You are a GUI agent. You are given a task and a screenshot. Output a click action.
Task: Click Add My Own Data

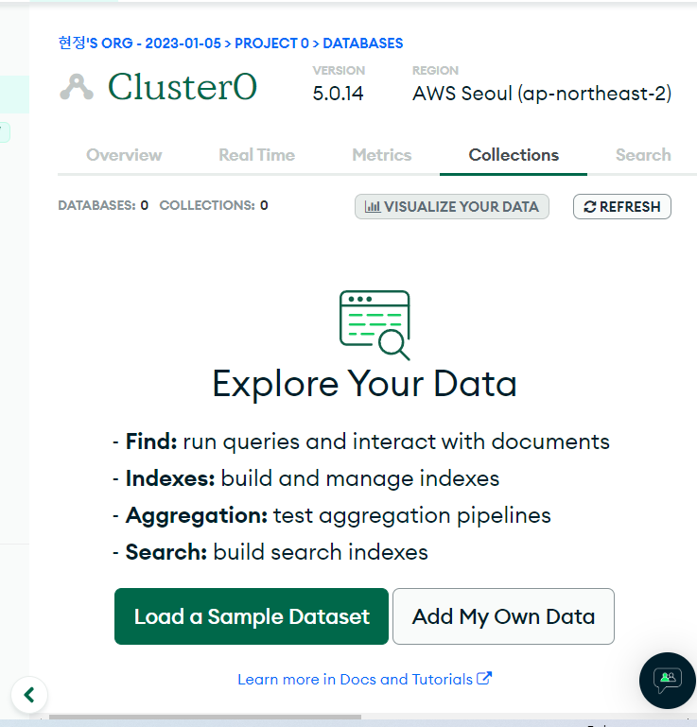(x=503, y=616)
